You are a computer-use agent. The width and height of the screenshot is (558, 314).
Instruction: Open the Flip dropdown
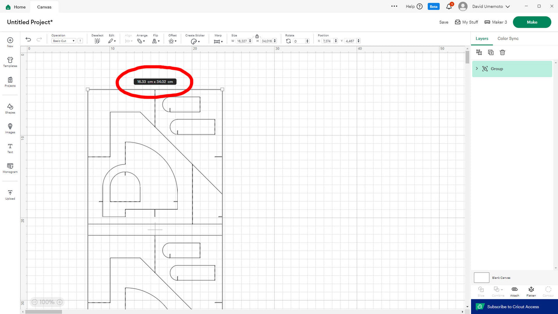coord(155,41)
